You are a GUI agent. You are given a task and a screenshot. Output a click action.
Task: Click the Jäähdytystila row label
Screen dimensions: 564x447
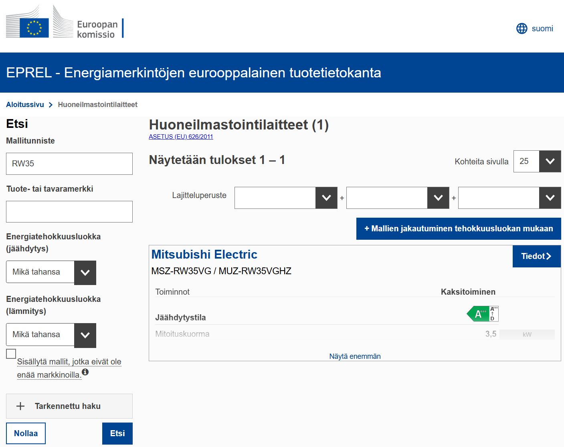(x=180, y=318)
